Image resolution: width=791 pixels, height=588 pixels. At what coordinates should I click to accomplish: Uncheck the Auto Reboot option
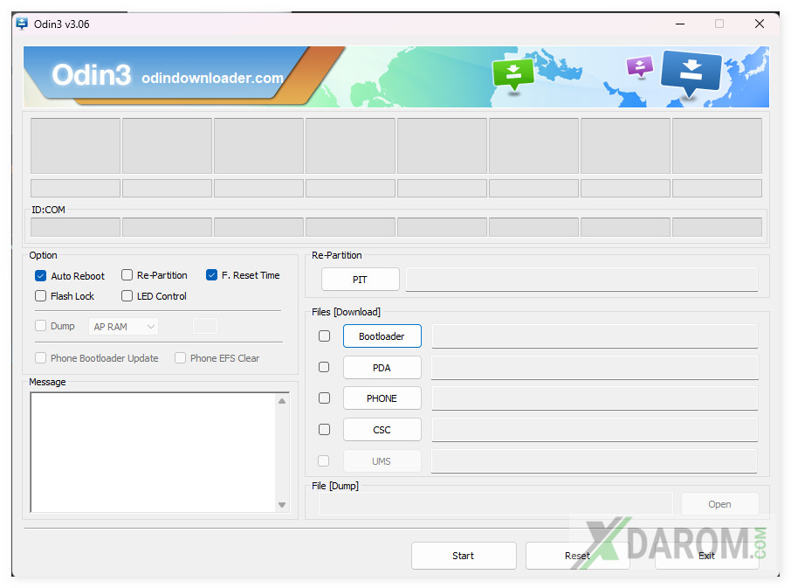point(40,275)
